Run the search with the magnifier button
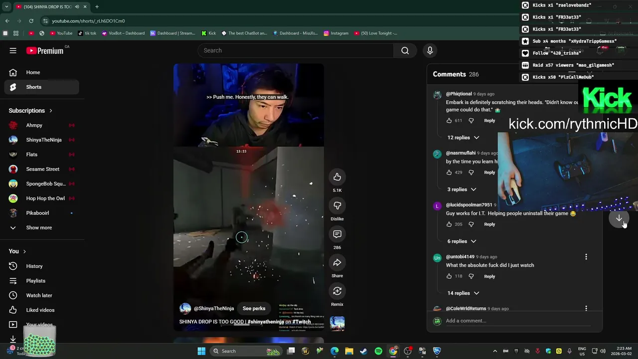This screenshot has height=359, width=638. 405,50
